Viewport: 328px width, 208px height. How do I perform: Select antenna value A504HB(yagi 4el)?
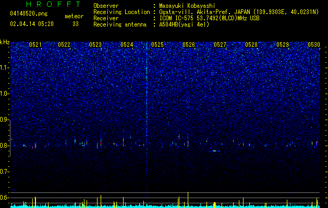coord(184,24)
